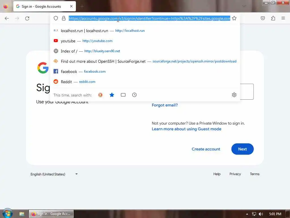Screen dimensions: 290x218
Task: Open search settings gear icon
Action: click(234, 95)
